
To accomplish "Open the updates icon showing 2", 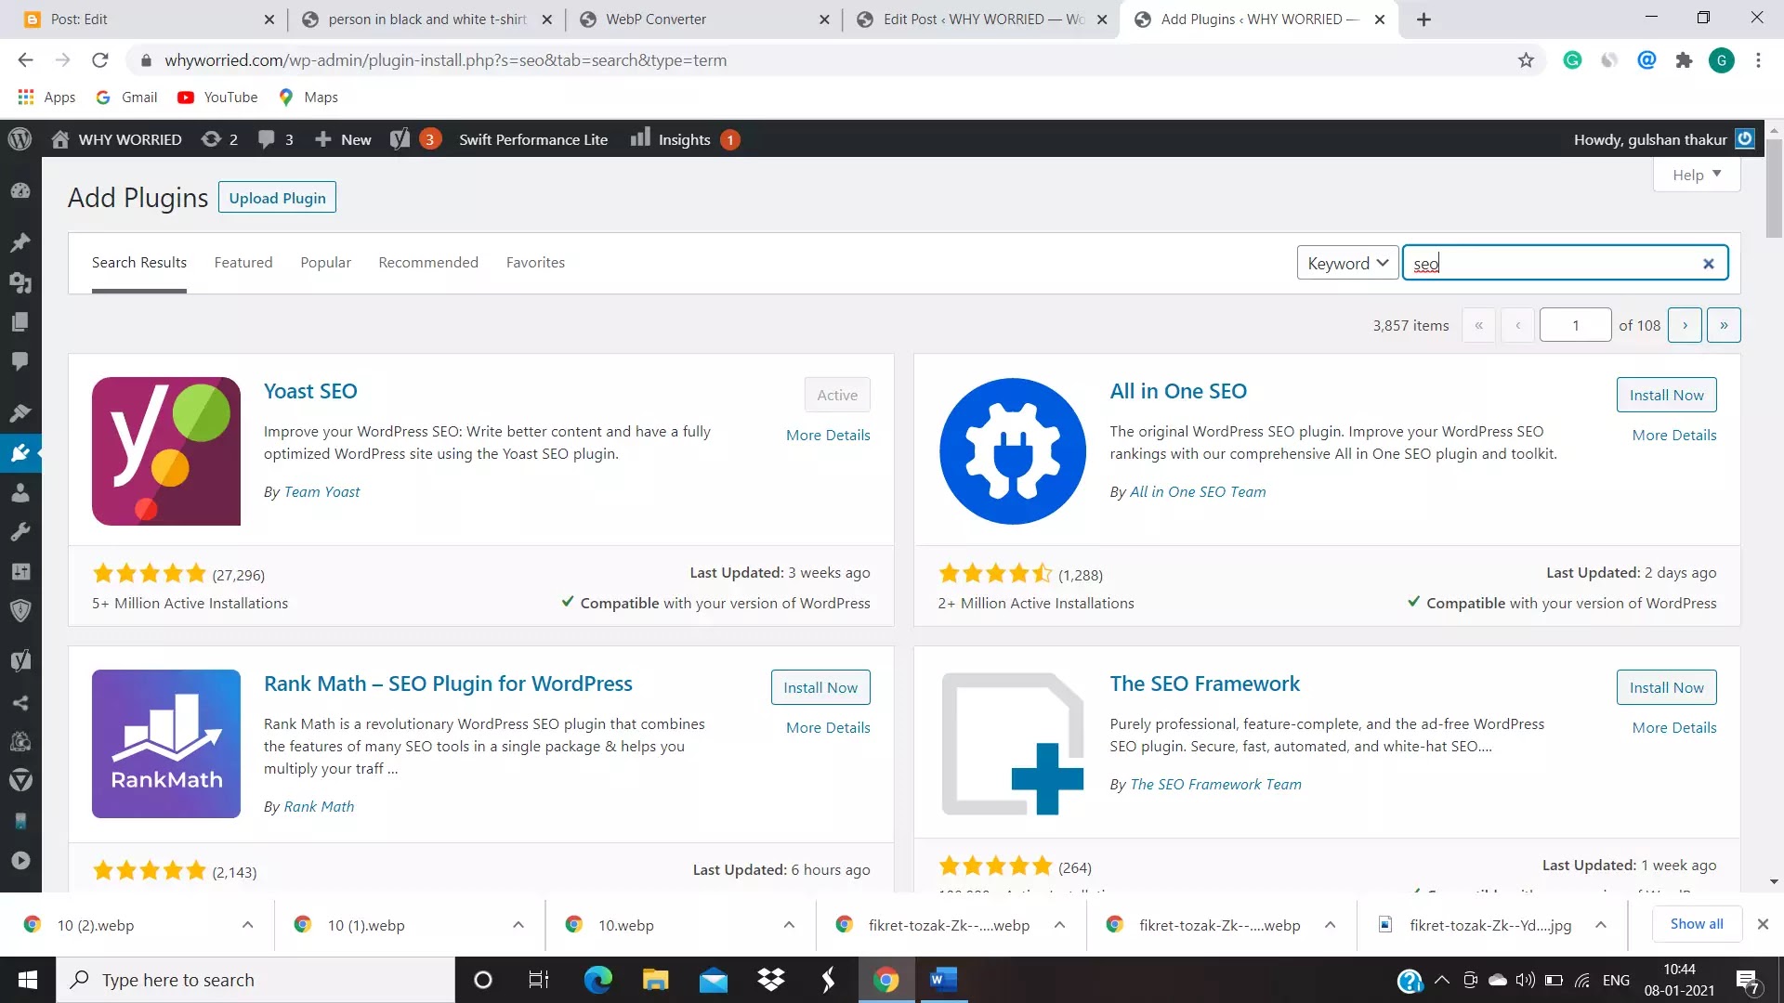I will coord(219,139).
